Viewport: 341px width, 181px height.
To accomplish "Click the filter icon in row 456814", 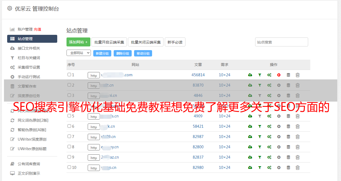I will 260,75.
